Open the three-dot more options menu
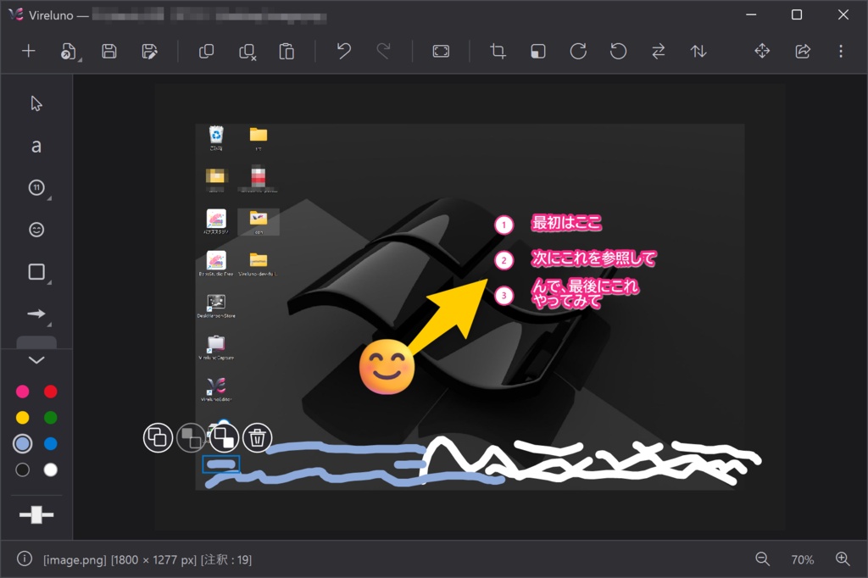The image size is (868, 578). tap(841, 52)
